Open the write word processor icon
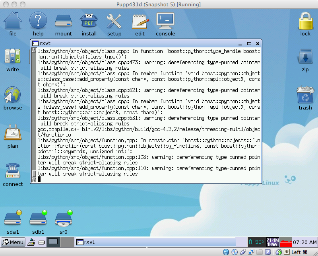This screenshot has height=256, width=318. pyautogui.click(x=13, y=57)
